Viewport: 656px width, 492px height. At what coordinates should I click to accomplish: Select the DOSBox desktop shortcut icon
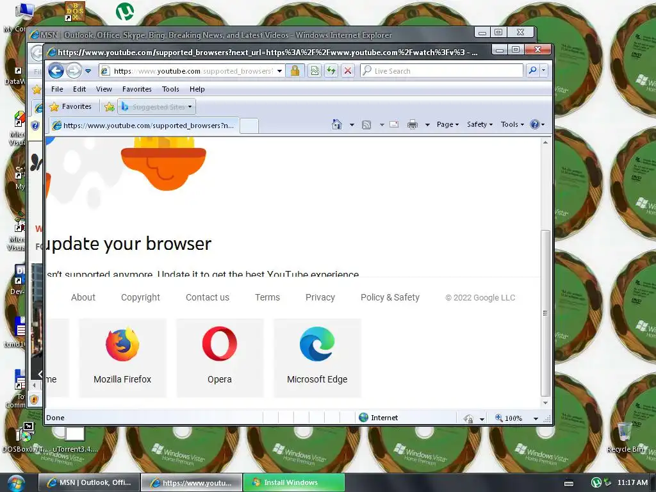click(x=74, y=12)
